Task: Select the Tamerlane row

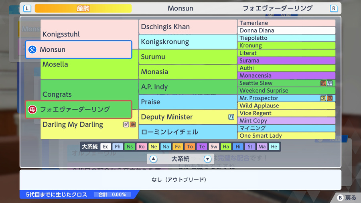Action: (286, 23)
